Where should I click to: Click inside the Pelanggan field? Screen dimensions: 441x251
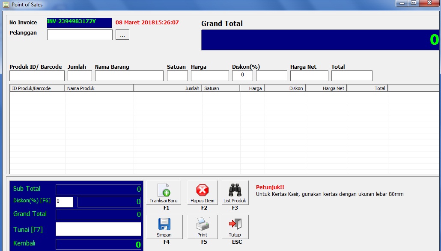point(79,35)
